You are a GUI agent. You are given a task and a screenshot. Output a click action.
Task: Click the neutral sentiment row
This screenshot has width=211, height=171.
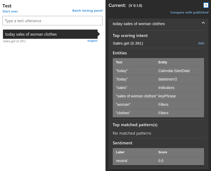pyautogui.click(x=158, y=161)
